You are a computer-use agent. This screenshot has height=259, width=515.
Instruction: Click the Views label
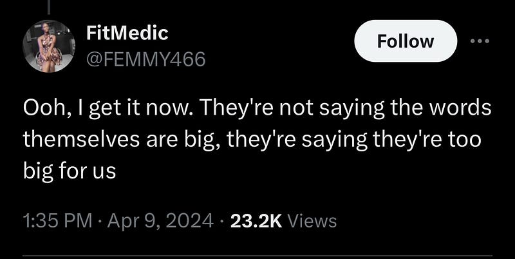coord(312,221)
